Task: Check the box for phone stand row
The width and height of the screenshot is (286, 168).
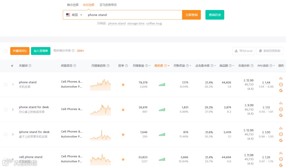Action: click(x=6, y=85)
